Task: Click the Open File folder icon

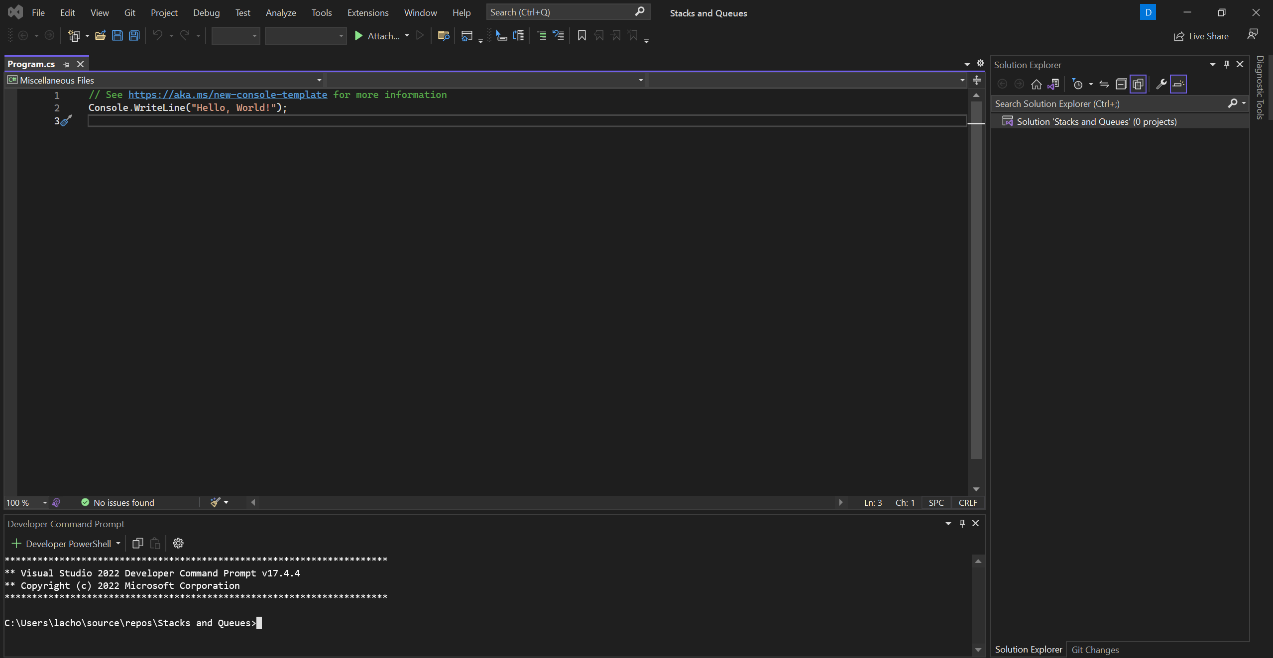Action: tap(100, 35)
